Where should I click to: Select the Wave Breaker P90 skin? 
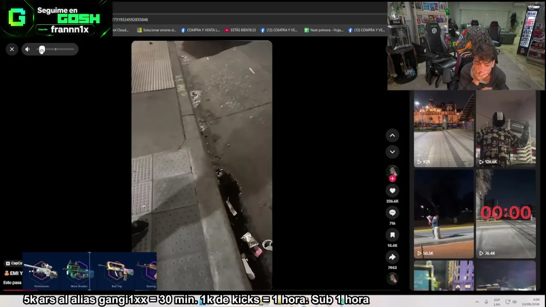[x=78, y=272]
